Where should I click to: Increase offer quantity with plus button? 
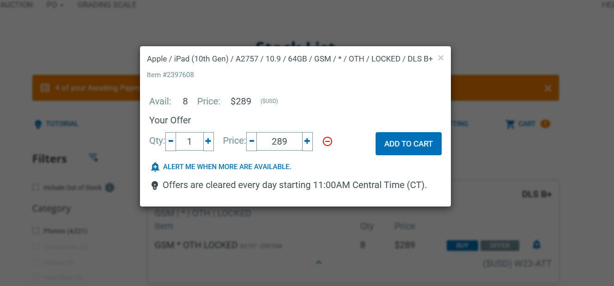click(208, 141)
